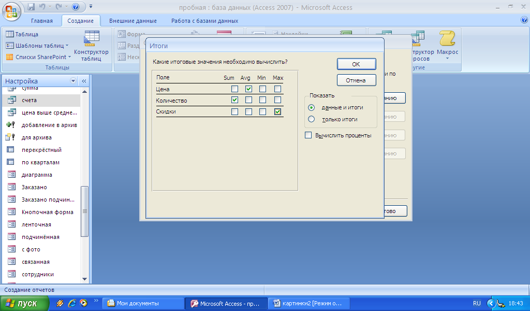Screen dimensions: 530x311
Task: Open the диаграмма form
Action: click(x=41, y=175)
